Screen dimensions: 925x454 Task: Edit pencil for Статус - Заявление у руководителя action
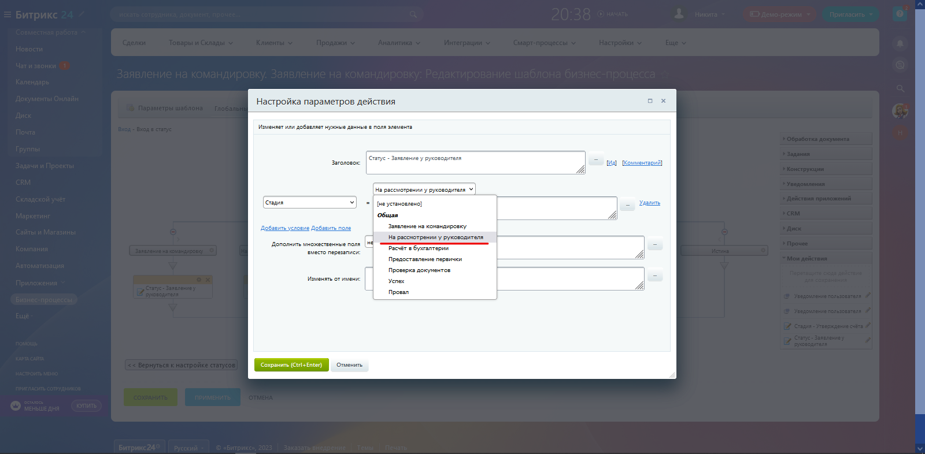[868, 340]
